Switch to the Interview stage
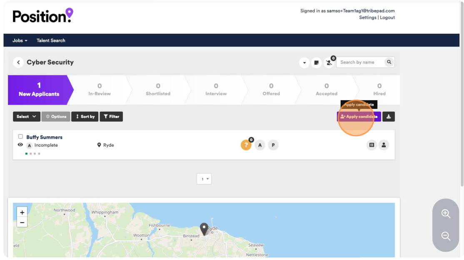464x260 pixels. click(x=216, y=90)
